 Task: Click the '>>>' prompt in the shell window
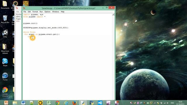pyautogui.click(x=18, y=21)
